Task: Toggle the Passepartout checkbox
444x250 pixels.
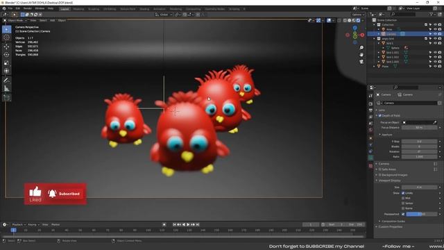Action: 403,214
